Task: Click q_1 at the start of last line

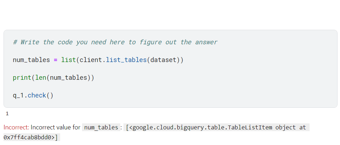Action: pos(18,95)
